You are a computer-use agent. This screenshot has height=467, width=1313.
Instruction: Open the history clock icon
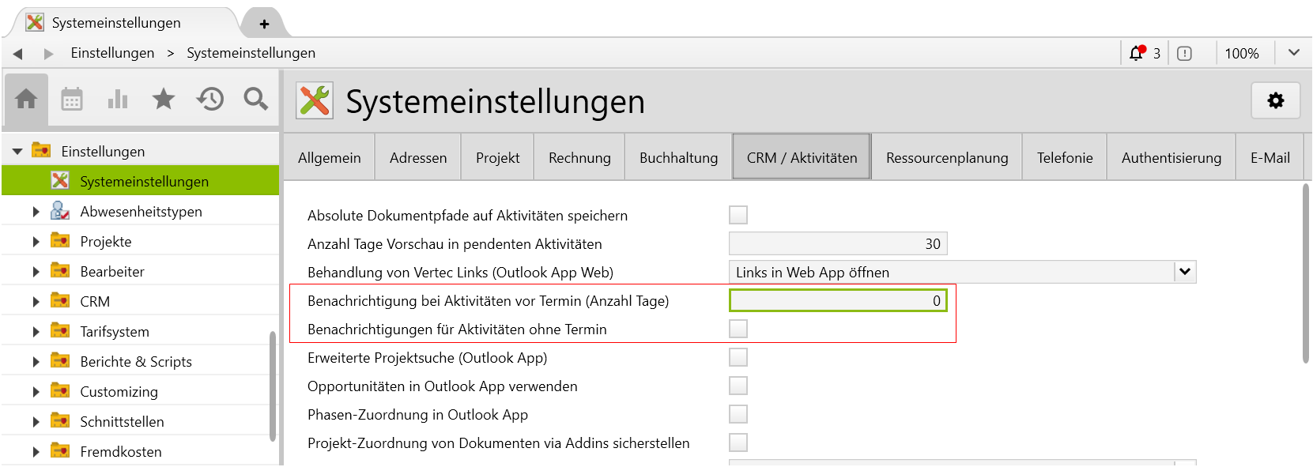pyautogui.click(x=210, y=99)
